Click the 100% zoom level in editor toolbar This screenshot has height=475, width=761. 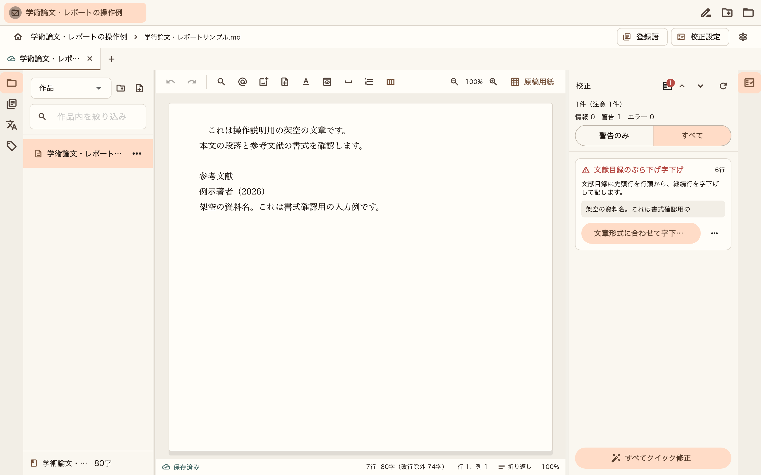[x=474, y=82]
